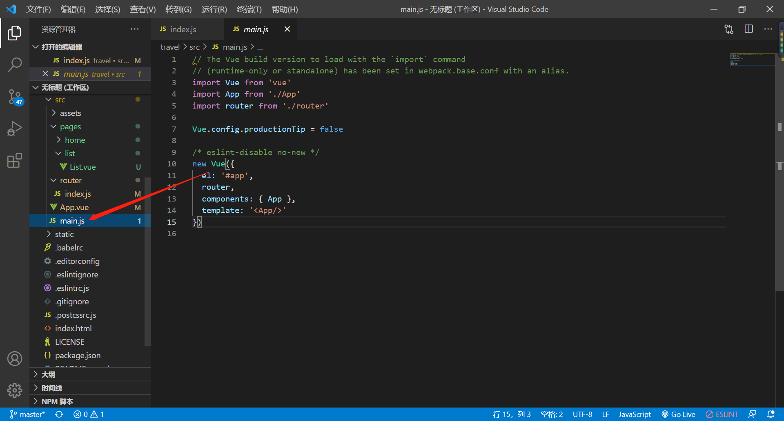784x421 pixels.
Task: Open the 运行(R) menu
Action: point(214,9)
